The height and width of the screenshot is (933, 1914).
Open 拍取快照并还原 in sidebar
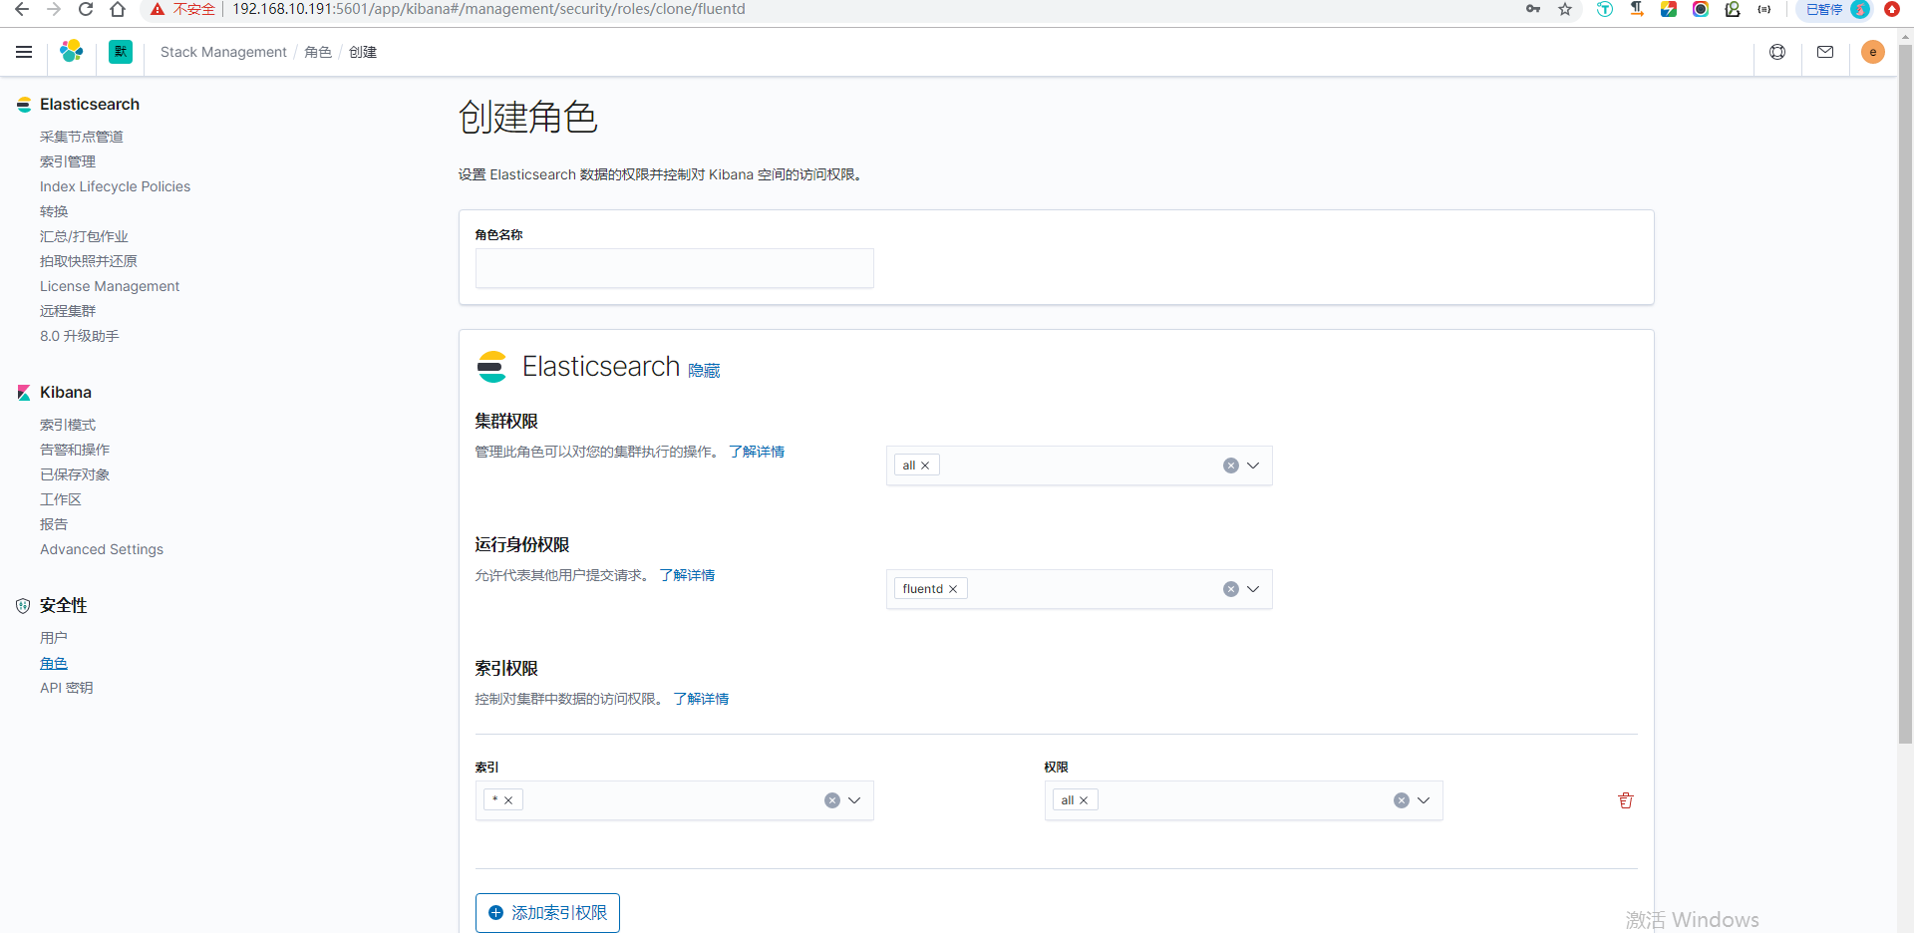89,261
